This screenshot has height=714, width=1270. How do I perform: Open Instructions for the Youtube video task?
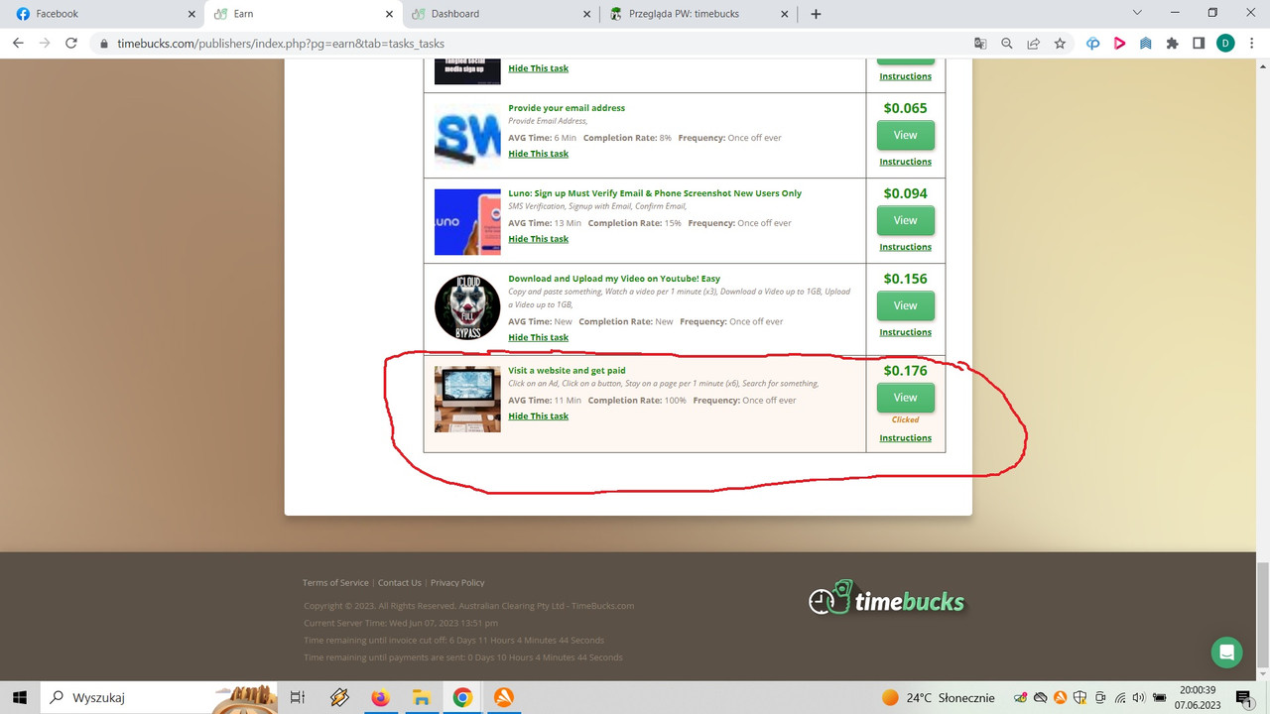905,332
